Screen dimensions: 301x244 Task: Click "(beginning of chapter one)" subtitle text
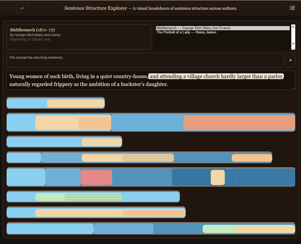pos(30,39)
